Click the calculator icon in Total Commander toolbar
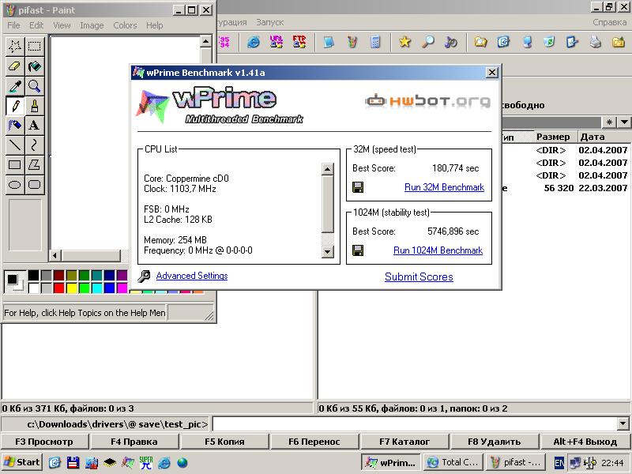This screenshot has height=474, width=632. [375, 42]
